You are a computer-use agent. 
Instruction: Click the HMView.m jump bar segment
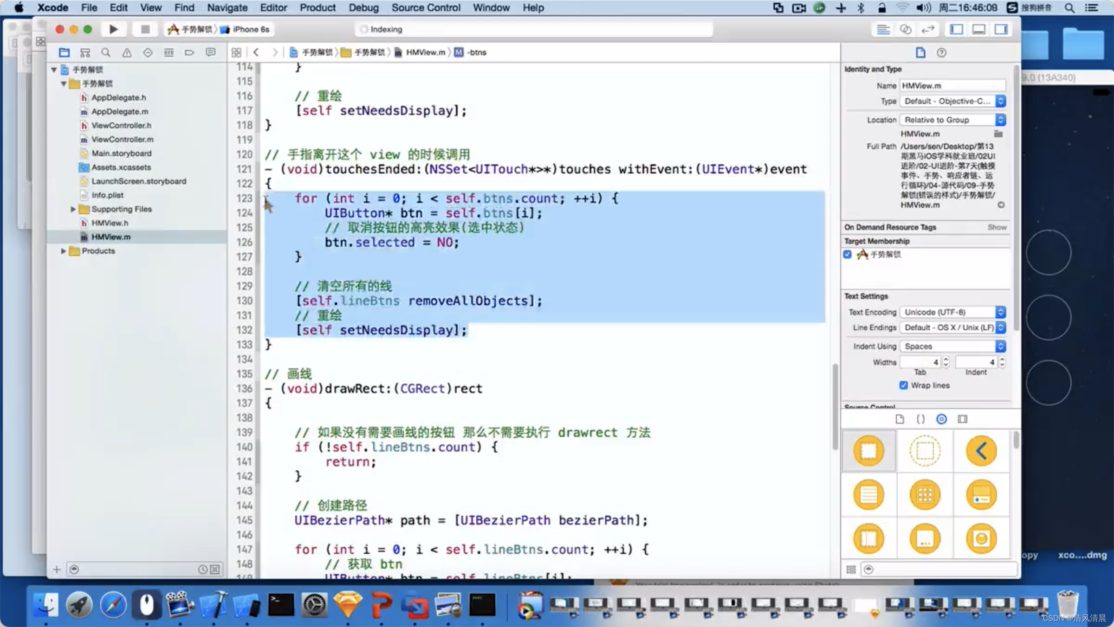tap(421, 52)
